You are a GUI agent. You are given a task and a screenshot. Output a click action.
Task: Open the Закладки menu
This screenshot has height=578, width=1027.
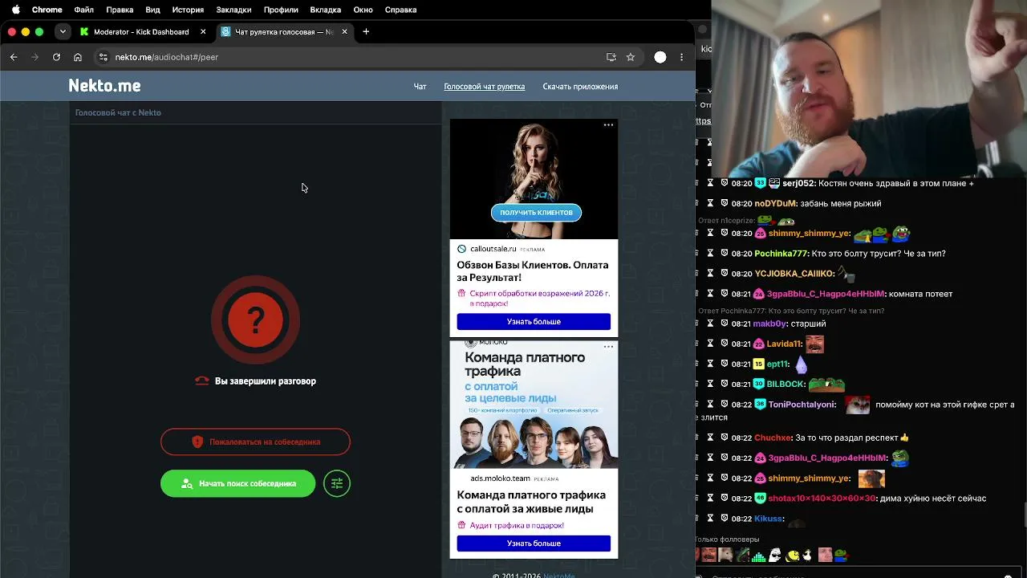(x=233, y=10)
